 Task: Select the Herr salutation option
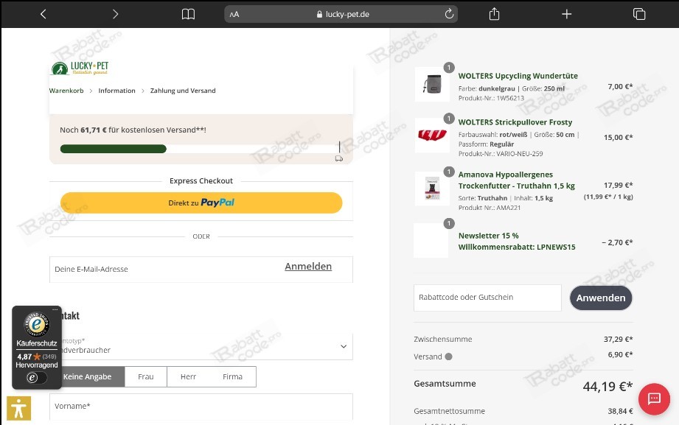tap(189, 376)
